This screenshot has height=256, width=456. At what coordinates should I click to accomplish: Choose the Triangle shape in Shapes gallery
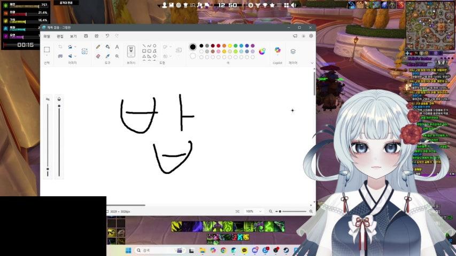[144, 57]
